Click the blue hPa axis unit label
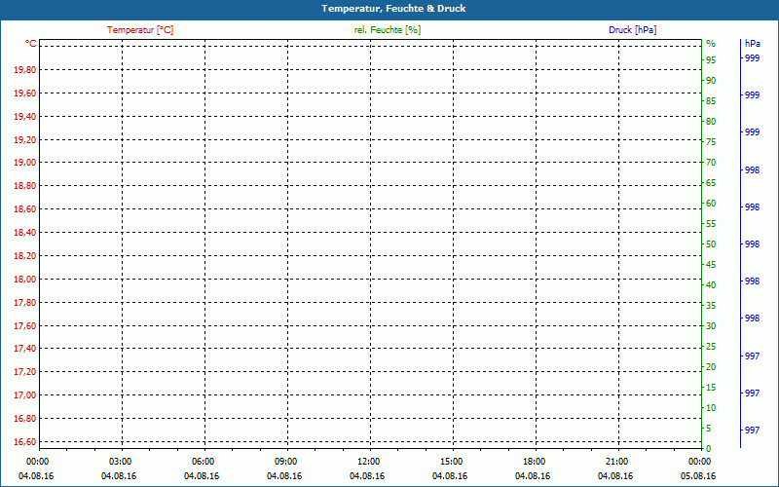This screenshot has height=487, width=779. coord(752,44)
